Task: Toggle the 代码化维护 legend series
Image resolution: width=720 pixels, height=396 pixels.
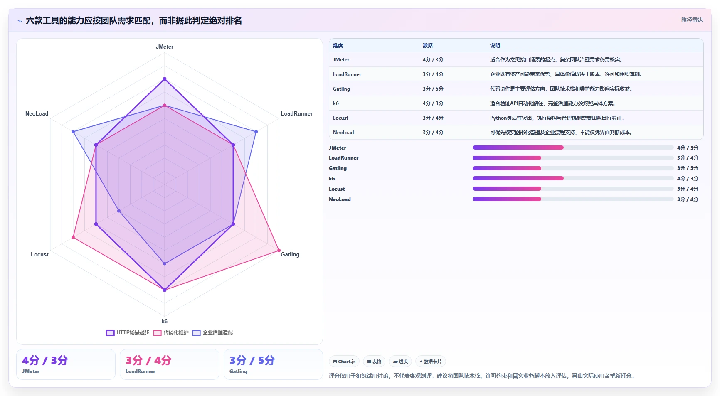Action: click(171, 332)
